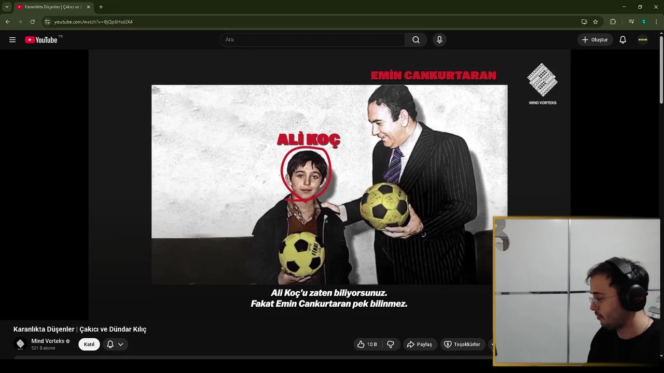Screen dimensions: 664x373
Task: Click the video title Karanlıkta Düşenler
Action: 80,329
